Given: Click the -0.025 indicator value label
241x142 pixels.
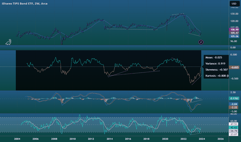Looking at the screenshot, I should click(234, 67).
